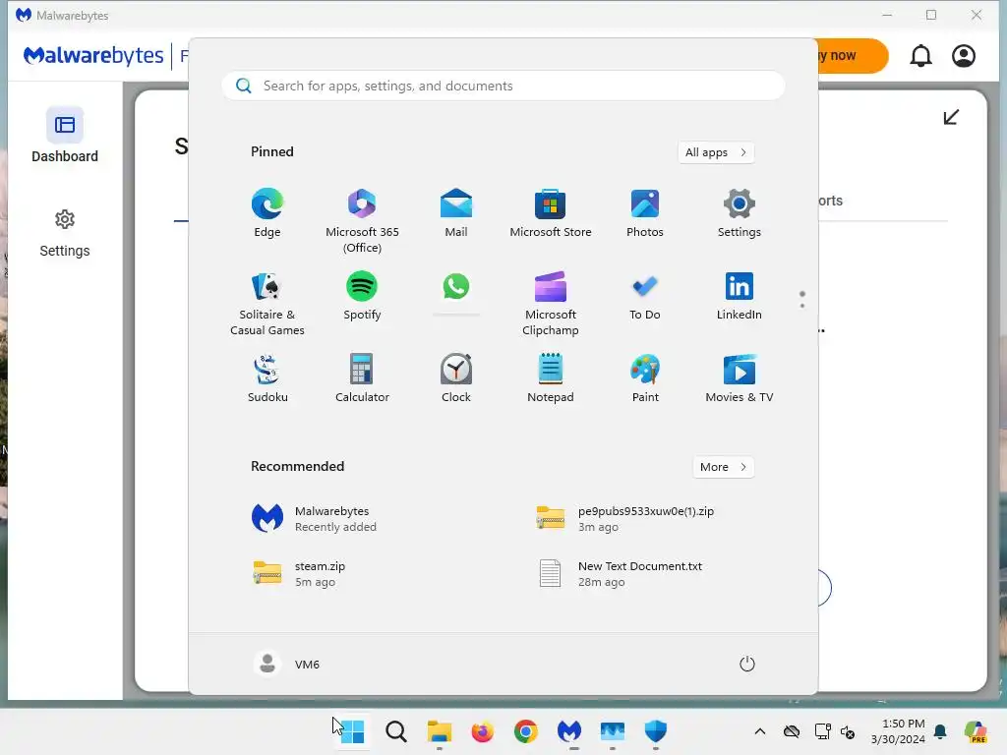Start the Sudoku game
The image size is (1007, 755).
(267, 378)
